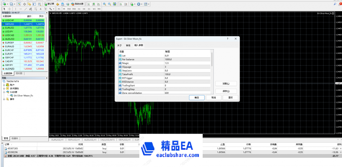
Task: Select the text label 'A' tool
Action: click(40, 9)
